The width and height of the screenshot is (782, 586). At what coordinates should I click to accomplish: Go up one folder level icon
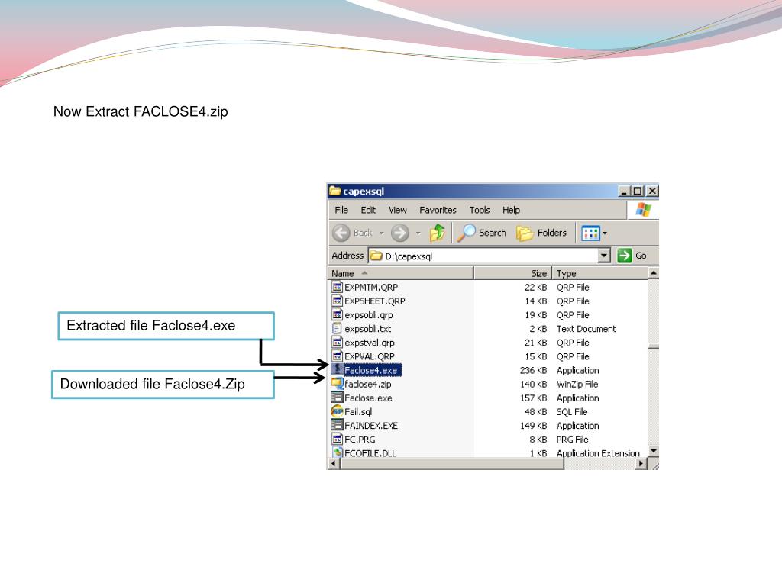438,233
